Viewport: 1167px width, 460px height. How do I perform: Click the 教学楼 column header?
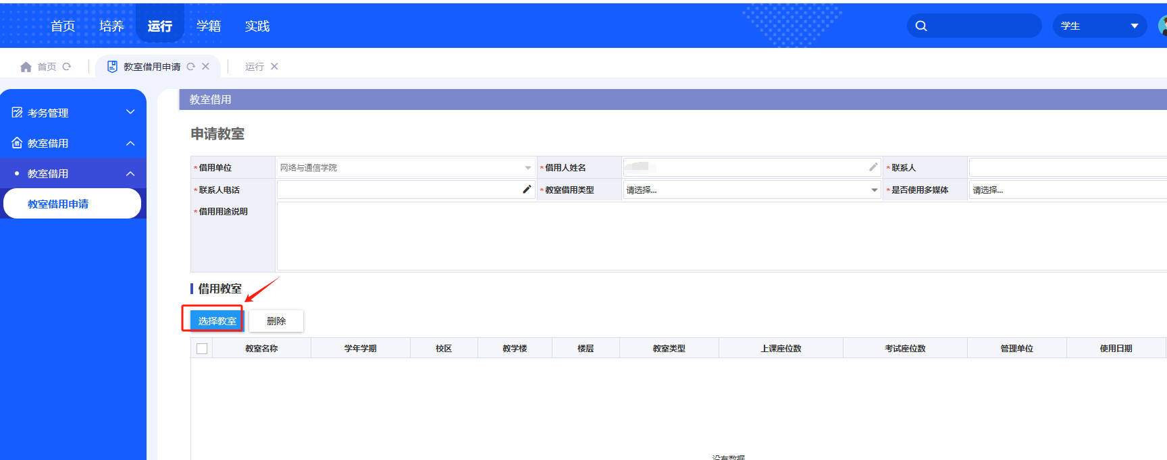click(515, 349)
